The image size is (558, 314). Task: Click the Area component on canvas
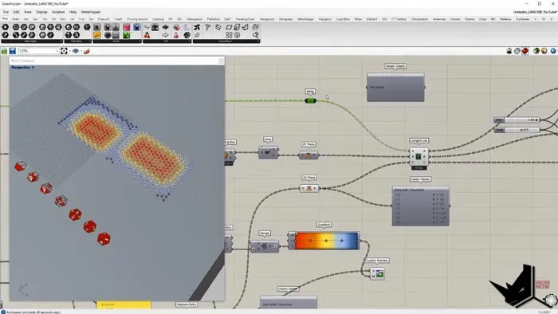(x=269, y=152)
